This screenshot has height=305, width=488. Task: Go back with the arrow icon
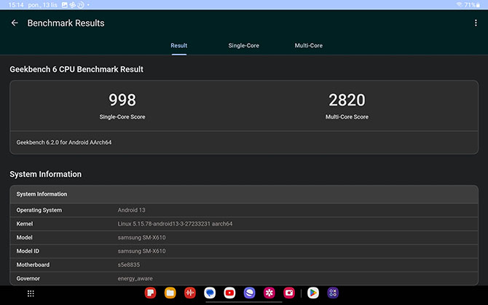click(x=15, y=23)
